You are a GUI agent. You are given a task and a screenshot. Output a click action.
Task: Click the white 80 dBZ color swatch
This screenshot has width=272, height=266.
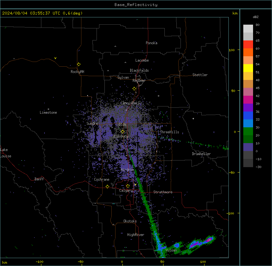coord(248,29)
